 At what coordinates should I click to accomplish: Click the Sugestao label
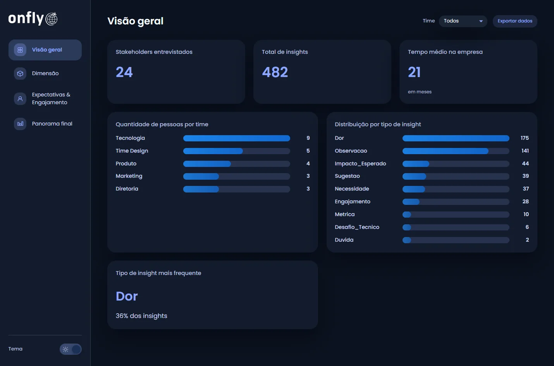click(x=348, y=176)
